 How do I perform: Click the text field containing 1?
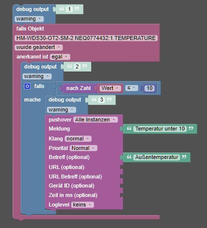(x=69, y=9)
